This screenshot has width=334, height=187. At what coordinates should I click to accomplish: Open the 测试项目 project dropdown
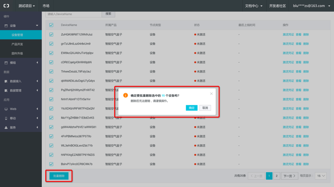(x=27, y=6)
